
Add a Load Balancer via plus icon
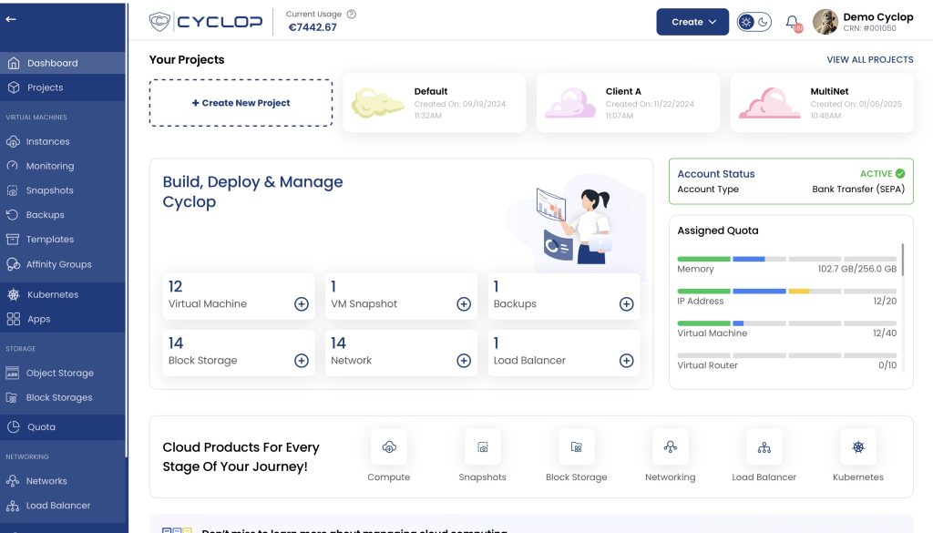pyautogui.click(x=626, y=361)
